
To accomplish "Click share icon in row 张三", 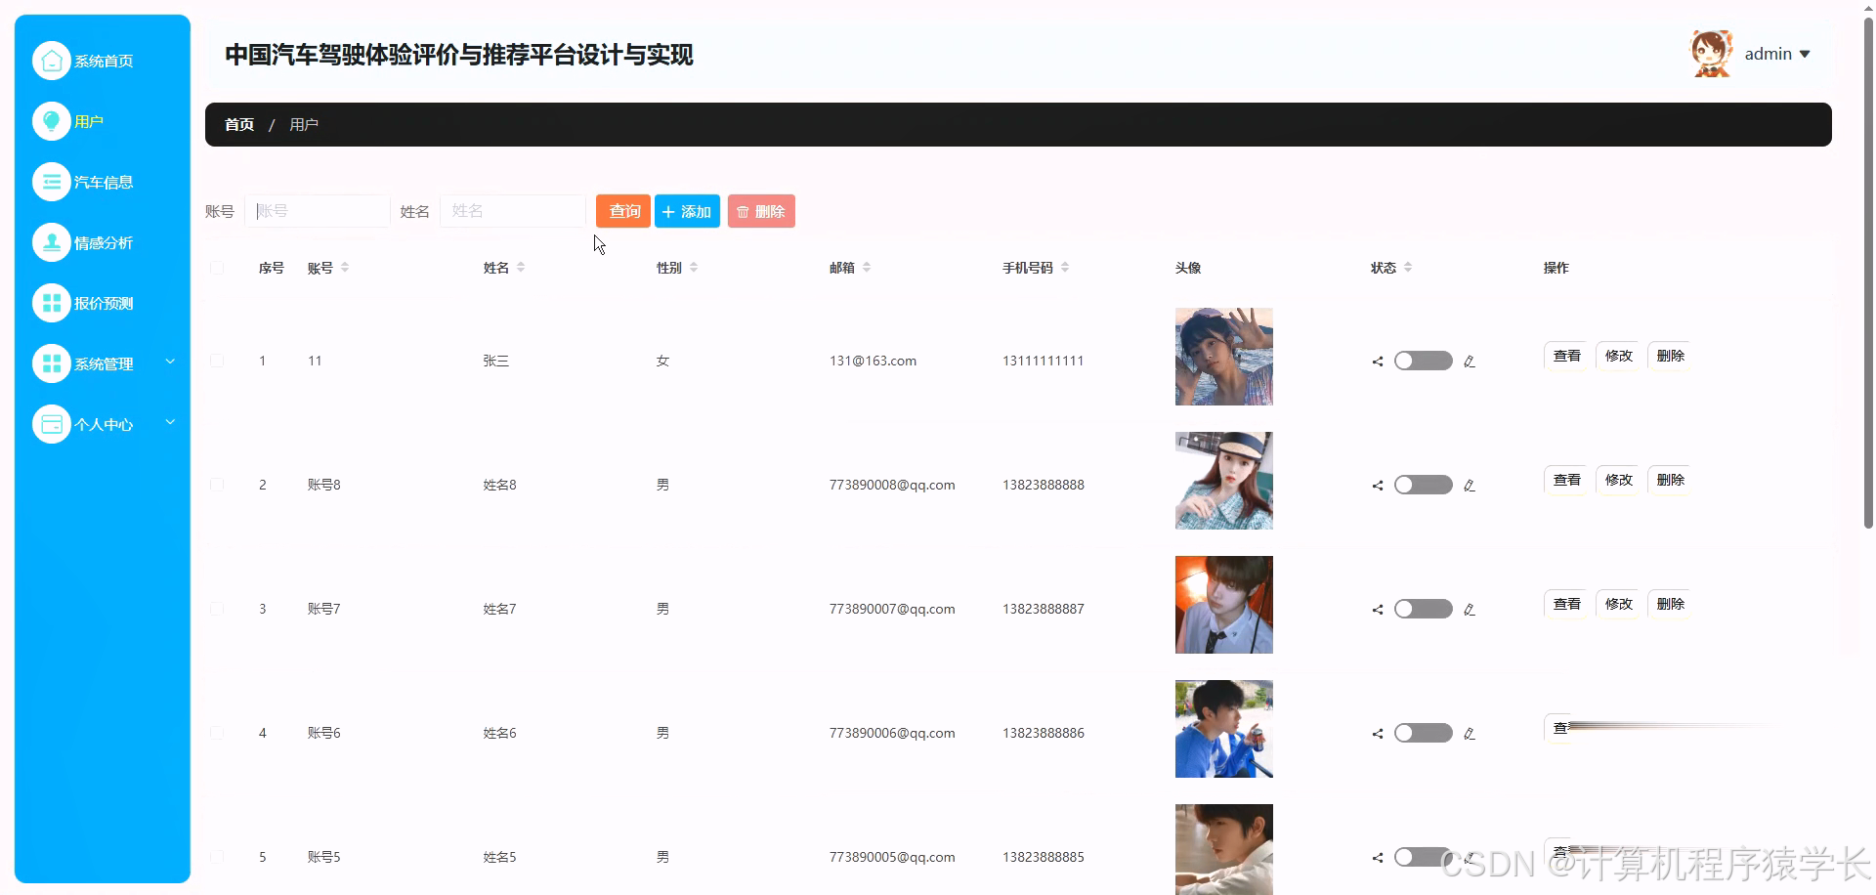I will tap(1378, 362).
